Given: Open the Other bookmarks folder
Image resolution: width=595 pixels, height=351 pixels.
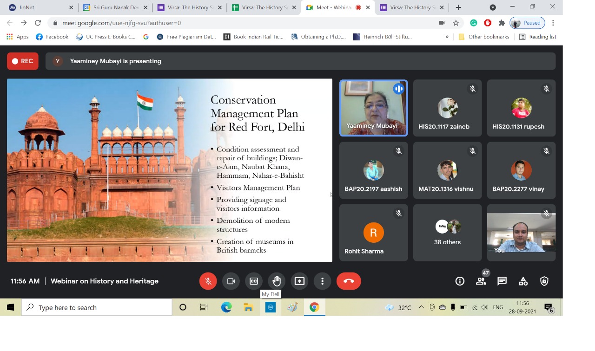Looking at the screenshot, I should [483, 37].
